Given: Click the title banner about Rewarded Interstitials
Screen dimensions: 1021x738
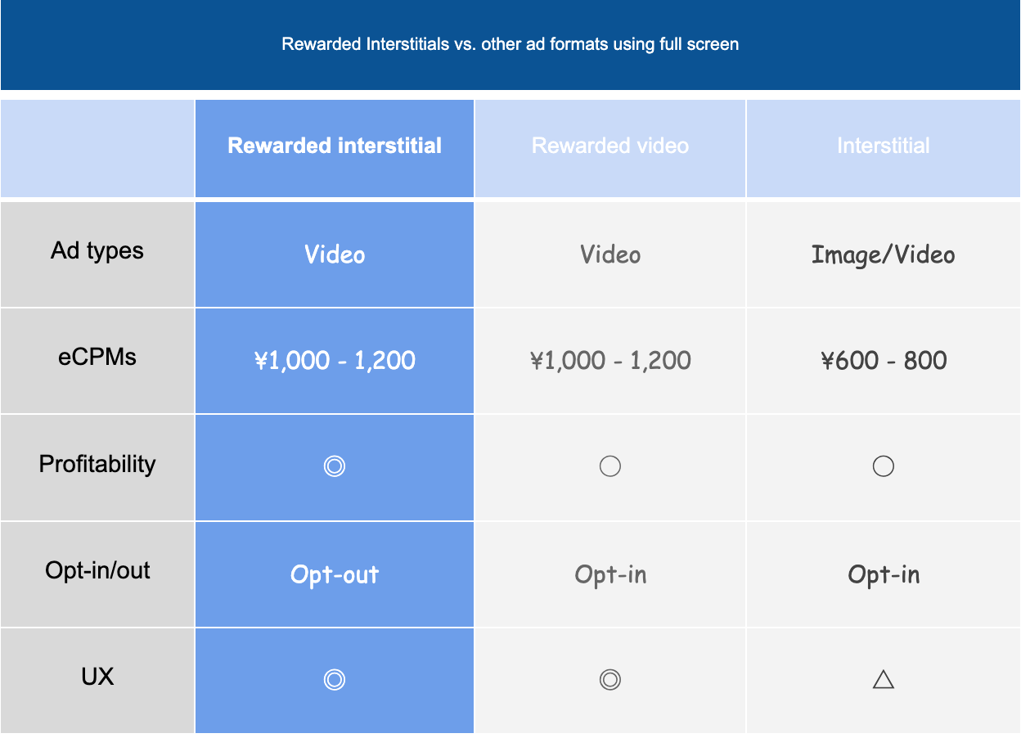Looking at the screenshot, I should 510,44.
